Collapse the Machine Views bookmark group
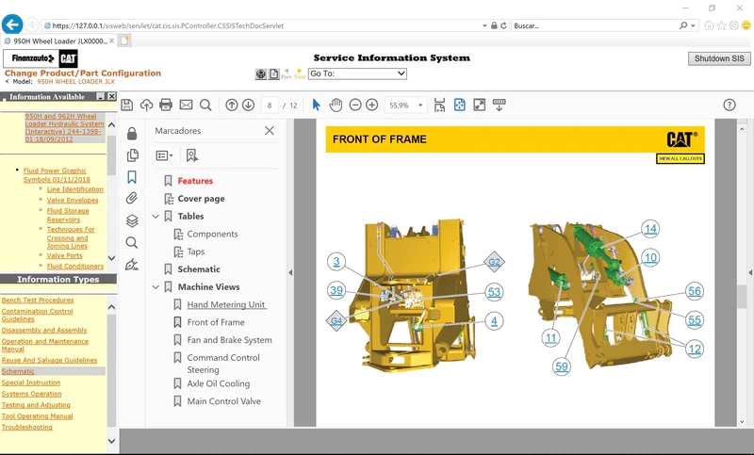The image size is (754, 455). 156,287
